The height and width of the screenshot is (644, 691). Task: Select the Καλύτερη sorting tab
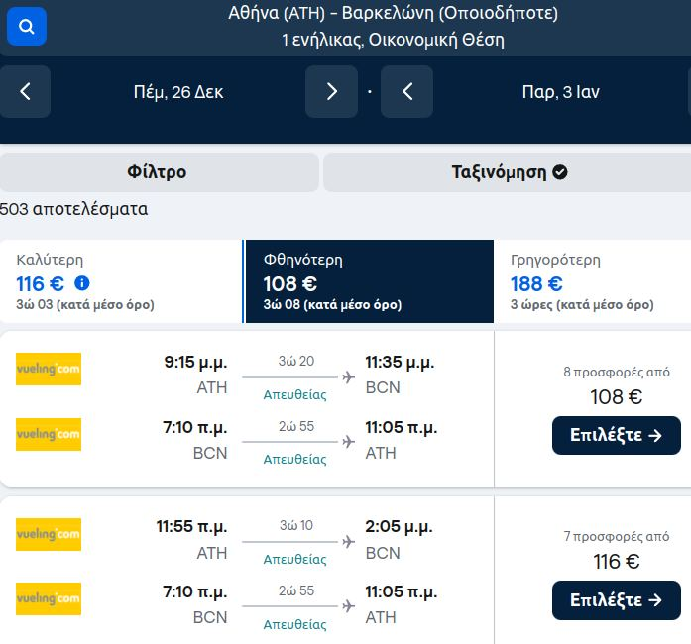(121, 281)
